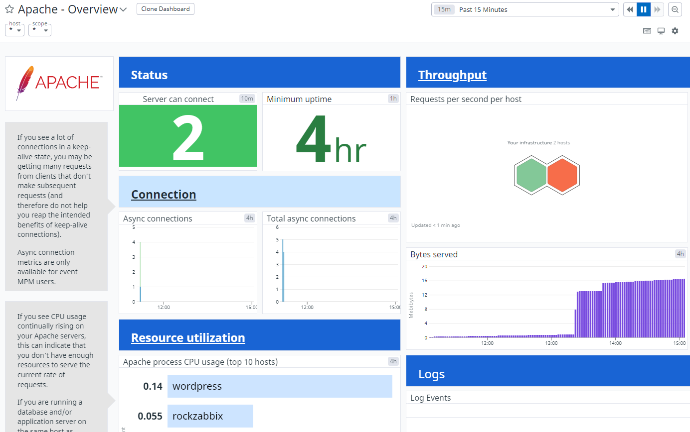The height and width of the screenshot is (432, 690).
Task: Click the 15m time range badge
Action: coord(444,9)
